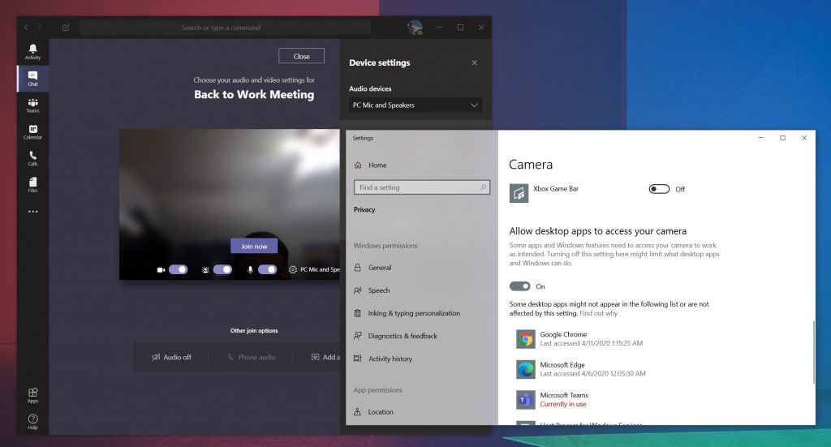
Task: Click the Settings window vertical scrollbar
Action: pos(812,357)
